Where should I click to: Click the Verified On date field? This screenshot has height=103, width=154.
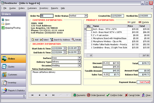pos(145,16)
